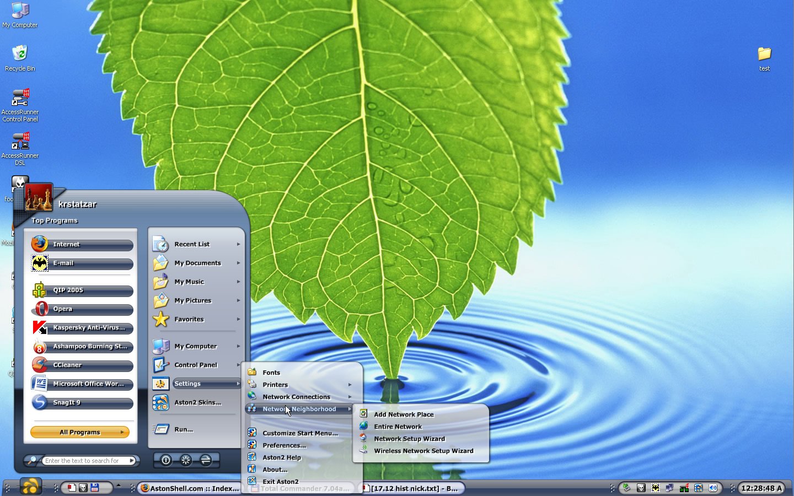The height and width of the screenshot is (496, 794).
Task: Choose Wireless Network Setup Wizard
Action: point(423,451)
